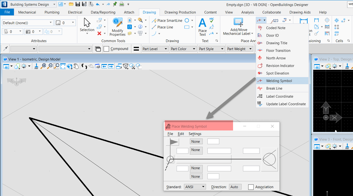353x196 pixels.
Task: Open View Attributes icon in View 2
Action: (x=317, y=66)
